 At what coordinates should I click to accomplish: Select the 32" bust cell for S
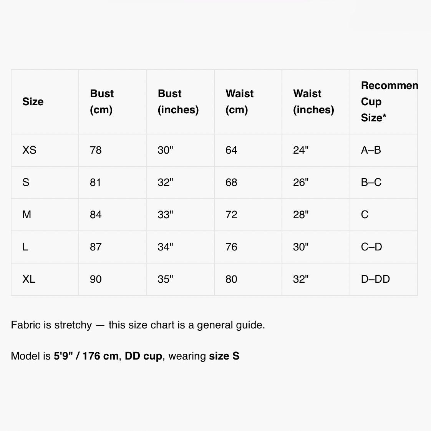point(165,182)
